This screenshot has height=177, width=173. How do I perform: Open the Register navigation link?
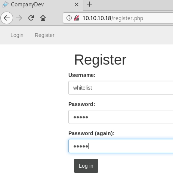(44, 35)
